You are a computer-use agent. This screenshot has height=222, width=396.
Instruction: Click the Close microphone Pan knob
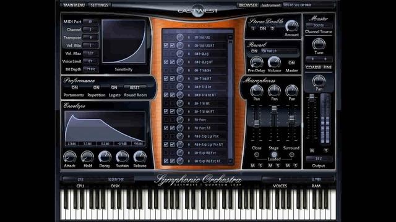256,91
